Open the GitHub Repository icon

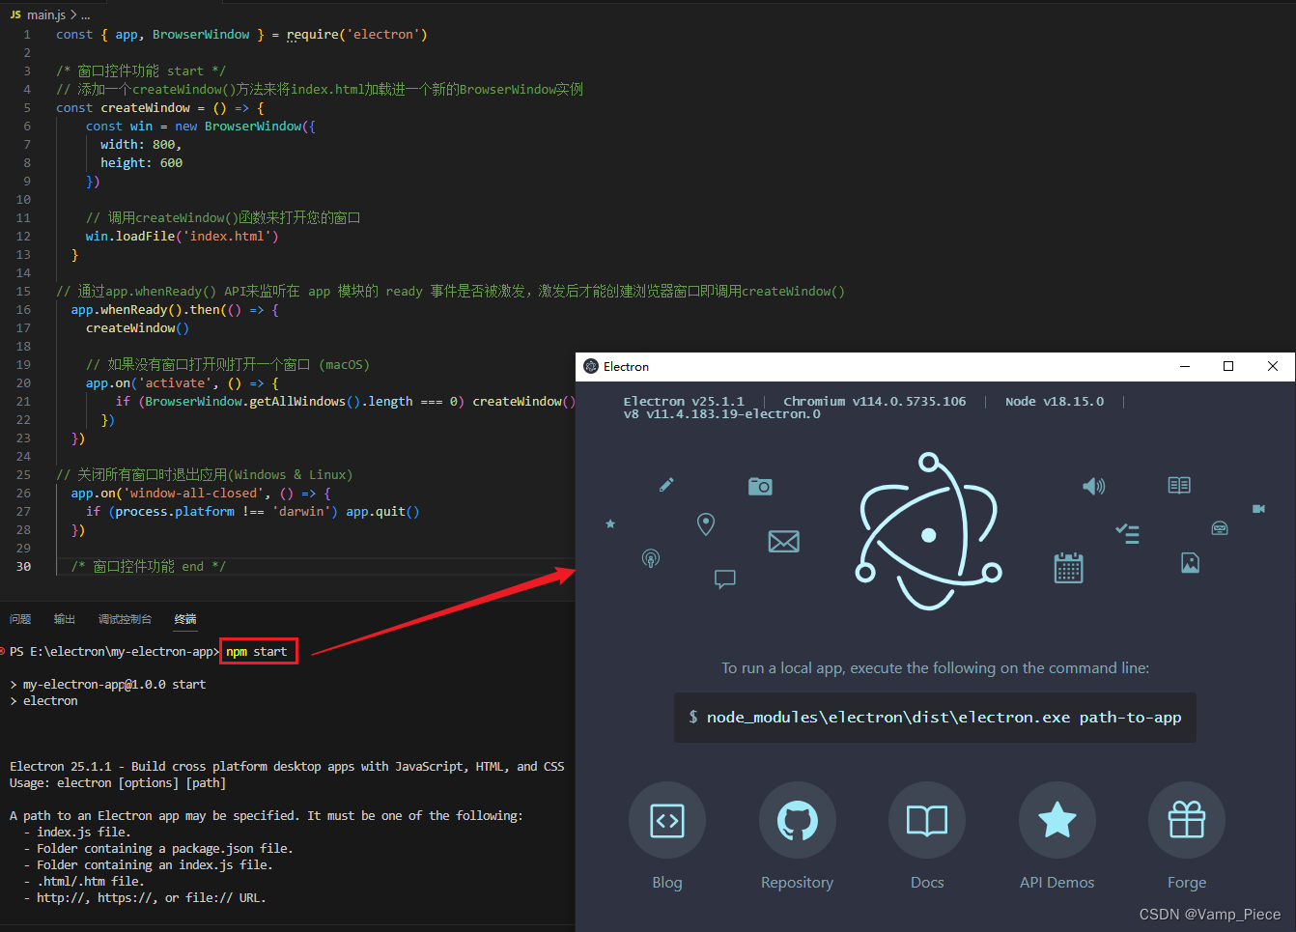click(x=797, y=820)
